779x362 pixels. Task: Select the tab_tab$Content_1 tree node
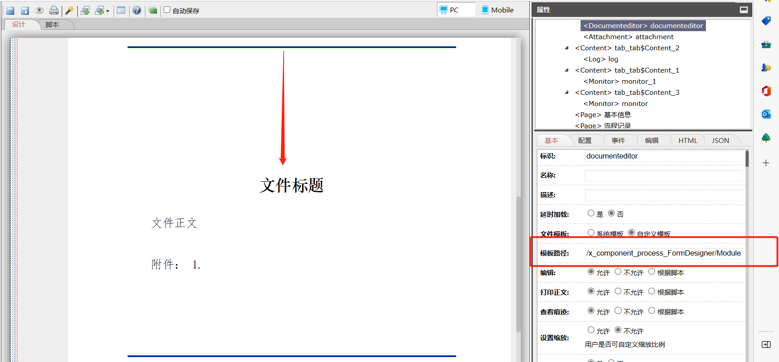coord(627,70)
